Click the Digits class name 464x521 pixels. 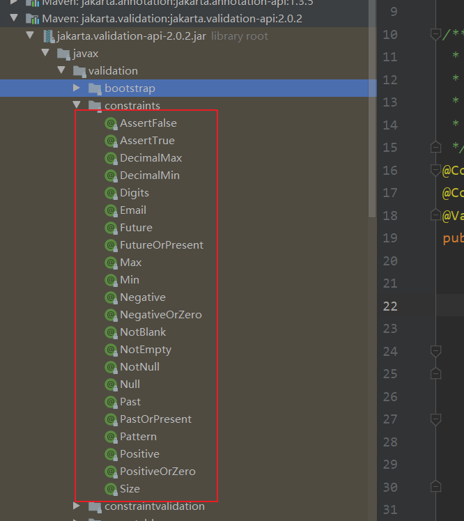pos(134,193)
